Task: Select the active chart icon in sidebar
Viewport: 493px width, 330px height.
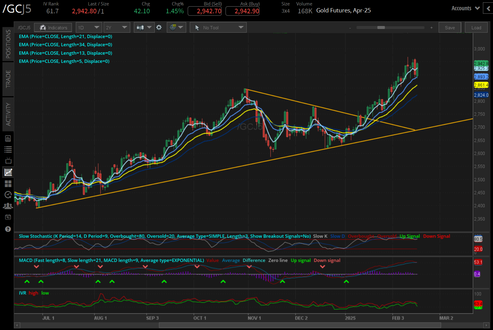Action: 8,172
